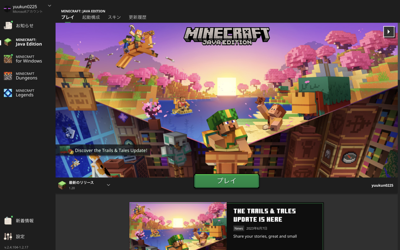The height and width of the screenshot is (250, 400).
Task: Click the version text v.2.4.104-1.2.17
Action: [16, 247]
